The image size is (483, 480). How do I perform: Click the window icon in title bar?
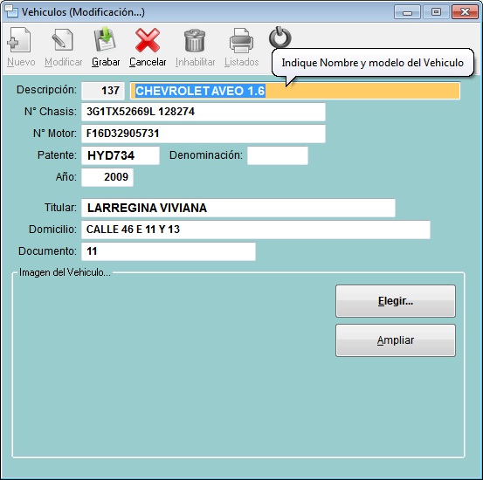click(11, 11)
